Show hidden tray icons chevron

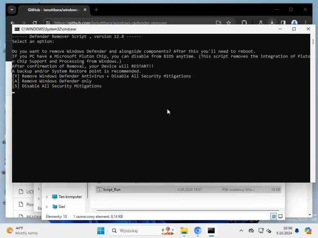(x=241, y=231)
